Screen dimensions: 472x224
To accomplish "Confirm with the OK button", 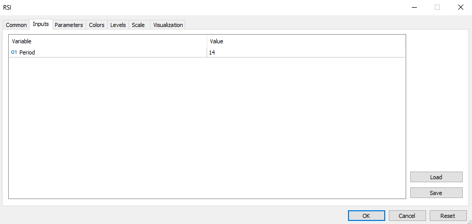I will (366, 215).
